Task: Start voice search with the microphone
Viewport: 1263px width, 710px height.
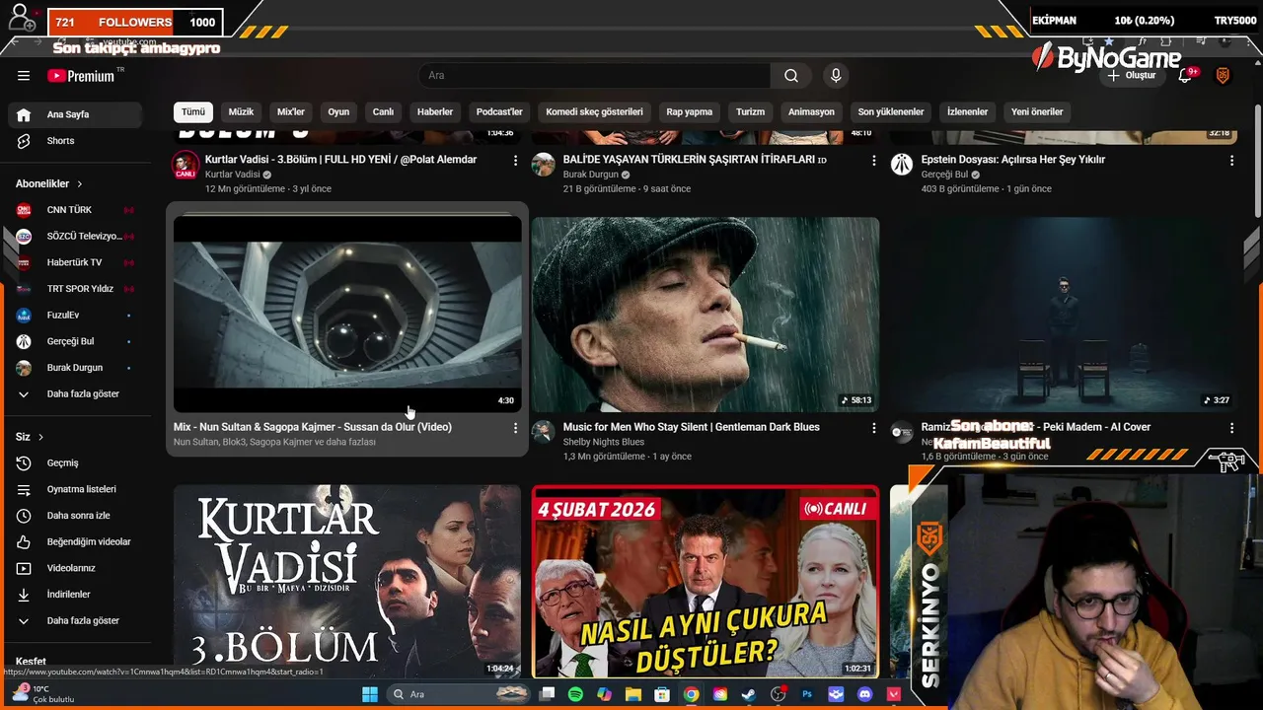Action: [836, 76]
